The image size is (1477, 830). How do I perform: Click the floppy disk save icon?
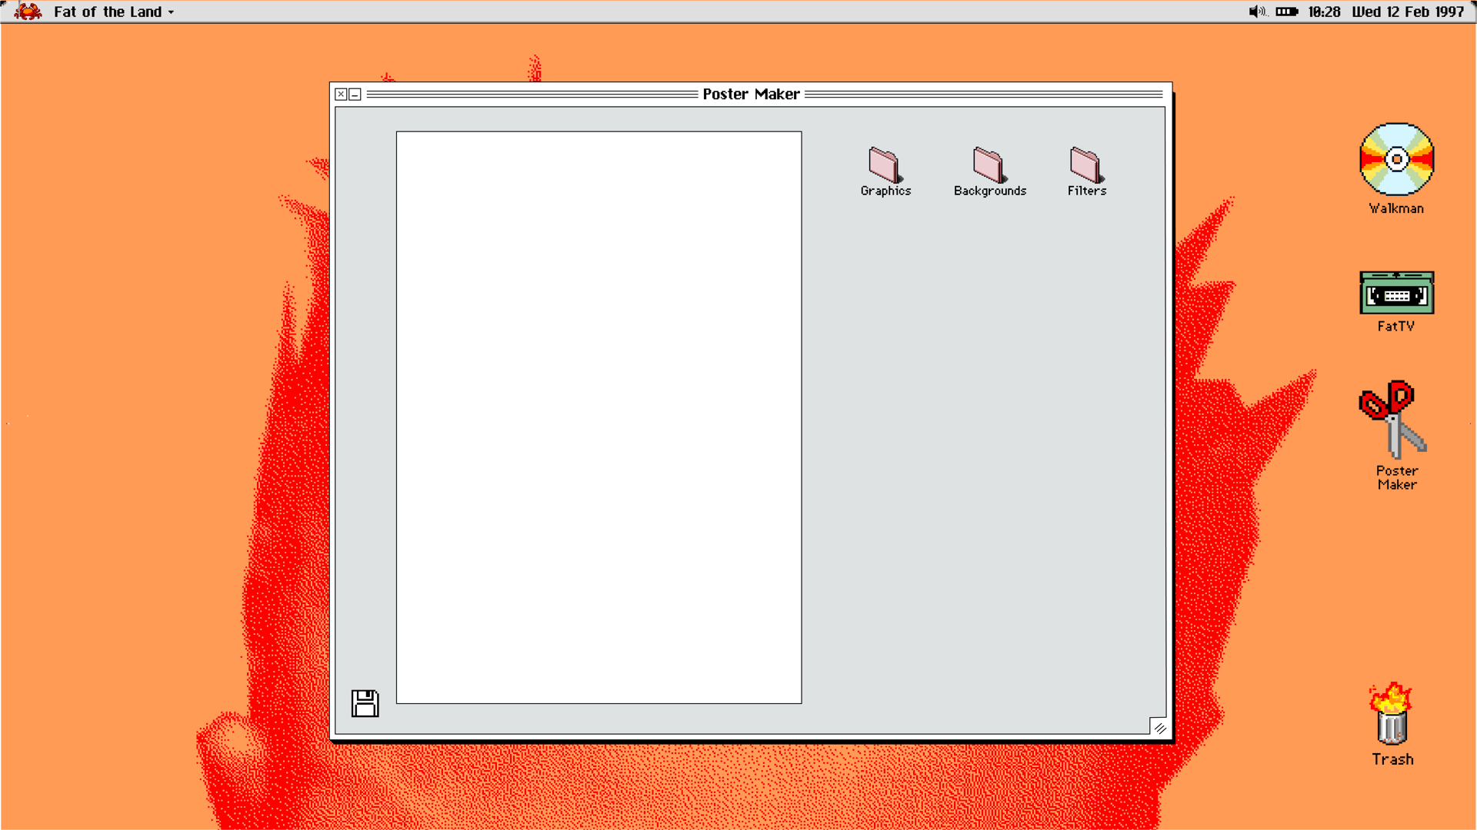365,703
